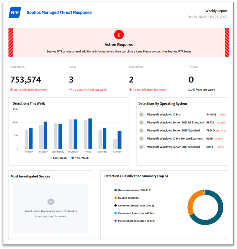The width and height of the screenshot is (237, 249).
Task: Click the Action Required heading
Action: (119, 44)
